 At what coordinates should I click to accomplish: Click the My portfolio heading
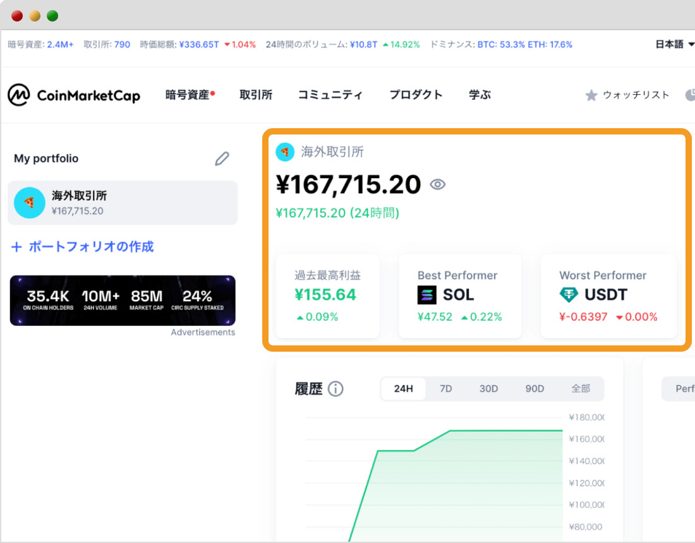coord(46,158)
